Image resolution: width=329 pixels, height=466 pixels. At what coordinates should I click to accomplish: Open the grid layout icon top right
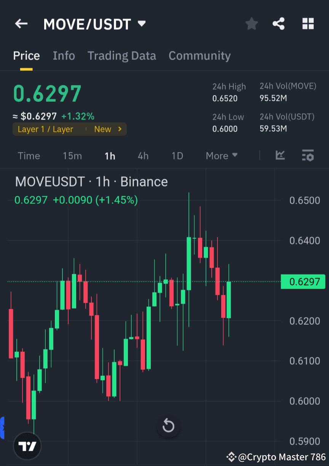pos(308,24)
